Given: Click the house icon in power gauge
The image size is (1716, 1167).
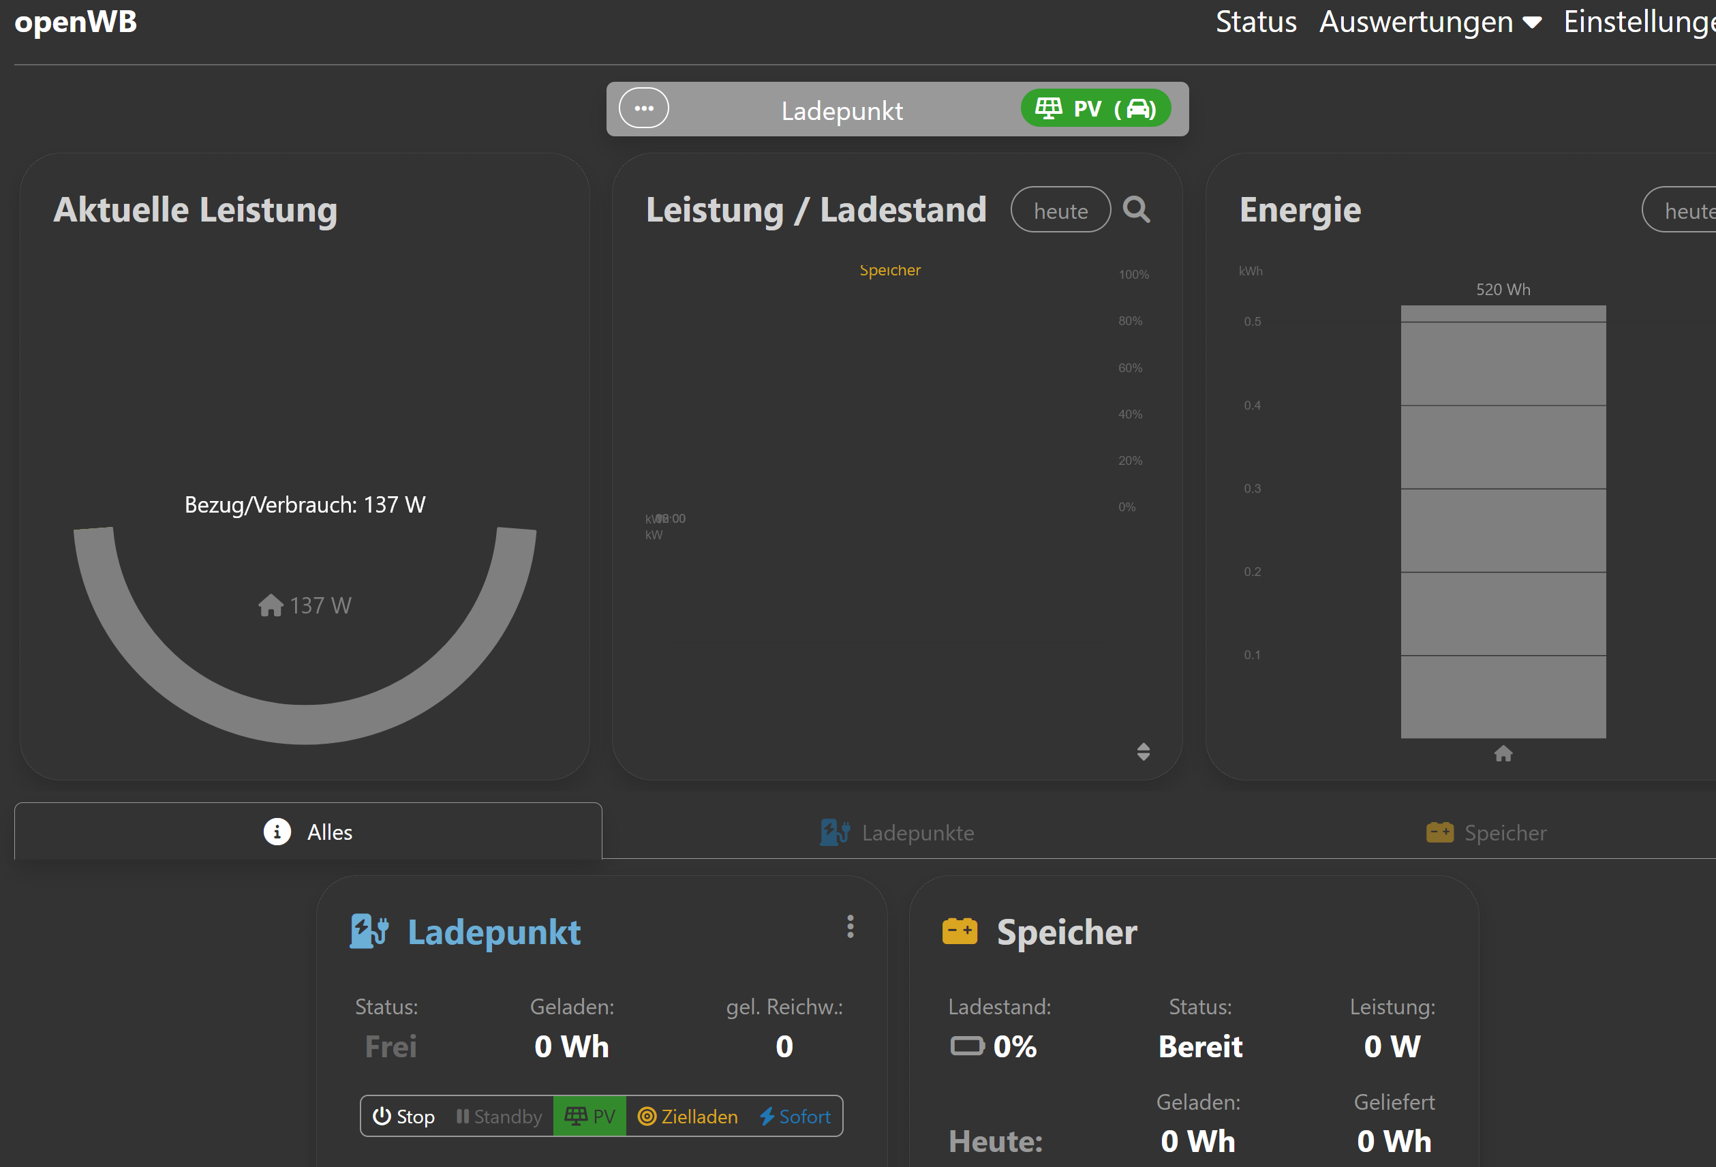Looking at the screenshot, I should tap(271, 606).
